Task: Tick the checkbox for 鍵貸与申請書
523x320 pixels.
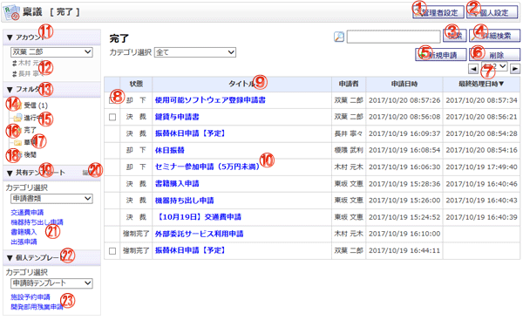Action: tap(112, 117)
